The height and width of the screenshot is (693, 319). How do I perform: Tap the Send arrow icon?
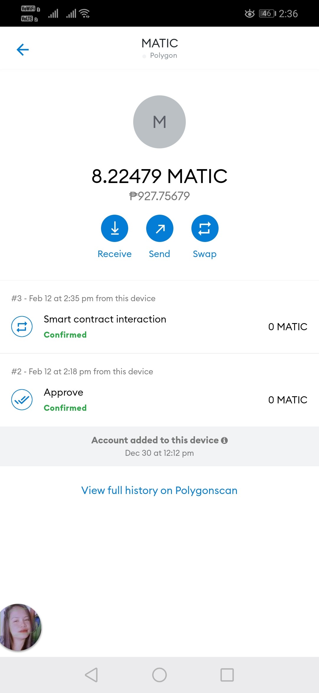160,228
